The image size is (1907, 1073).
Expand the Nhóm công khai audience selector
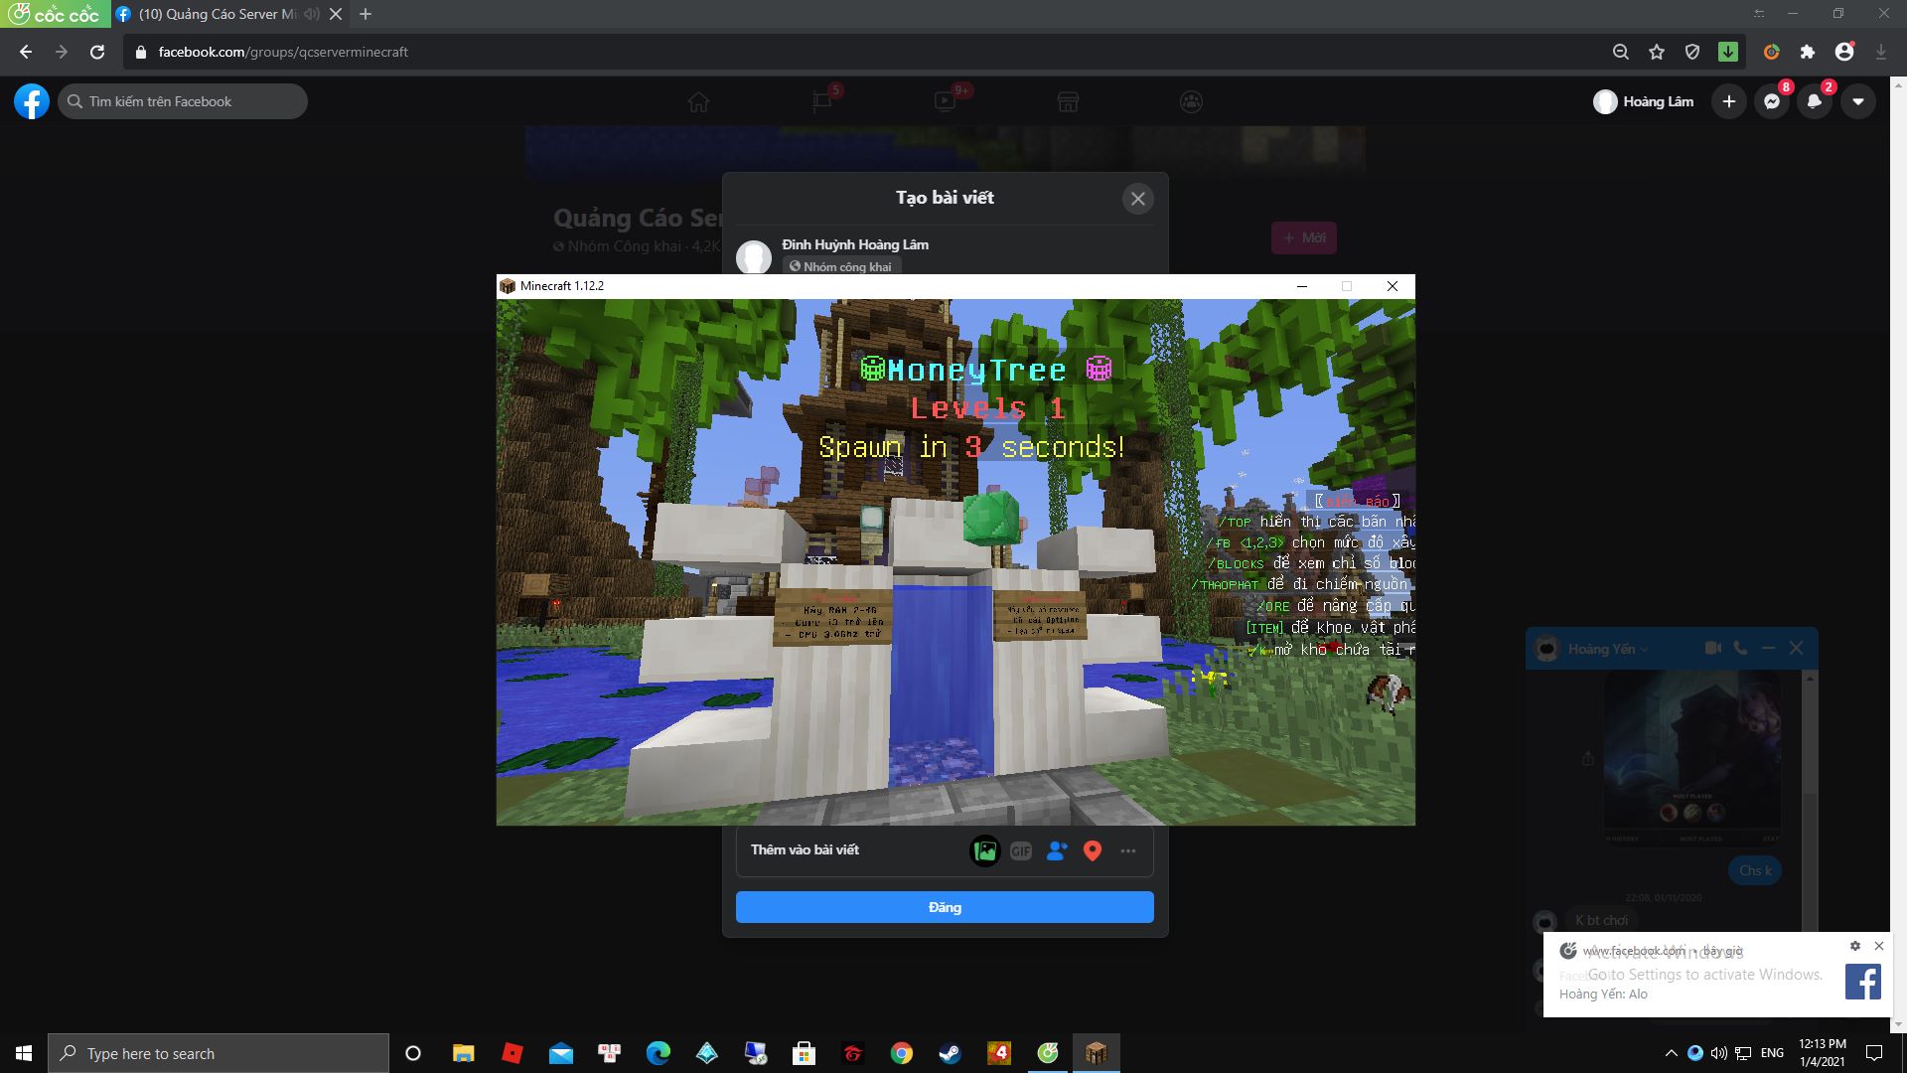[x=840, y=266]
